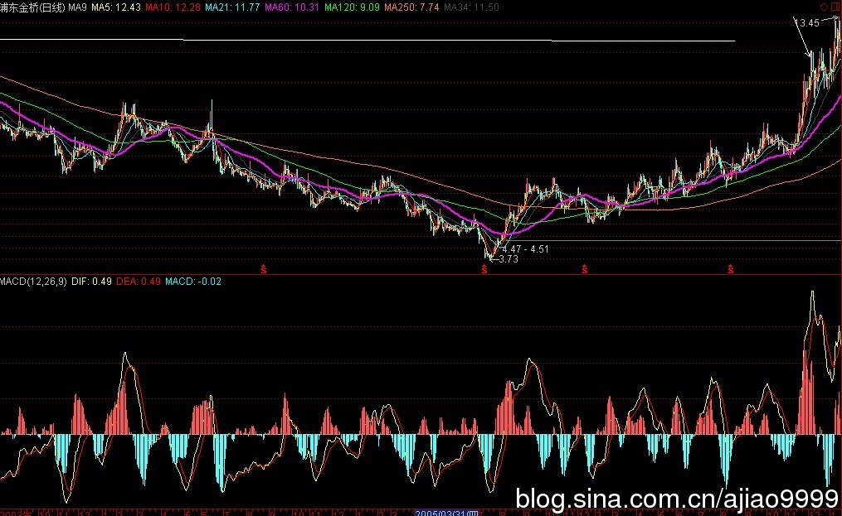
Task: Click the 4.47 - 4.51 price annotation
Action: pos(525,248)
